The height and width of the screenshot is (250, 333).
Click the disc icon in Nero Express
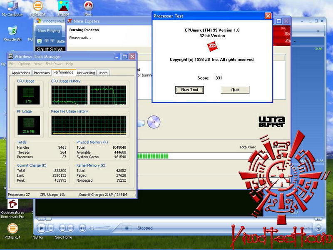pyautogui.click(x=154, y=122)
